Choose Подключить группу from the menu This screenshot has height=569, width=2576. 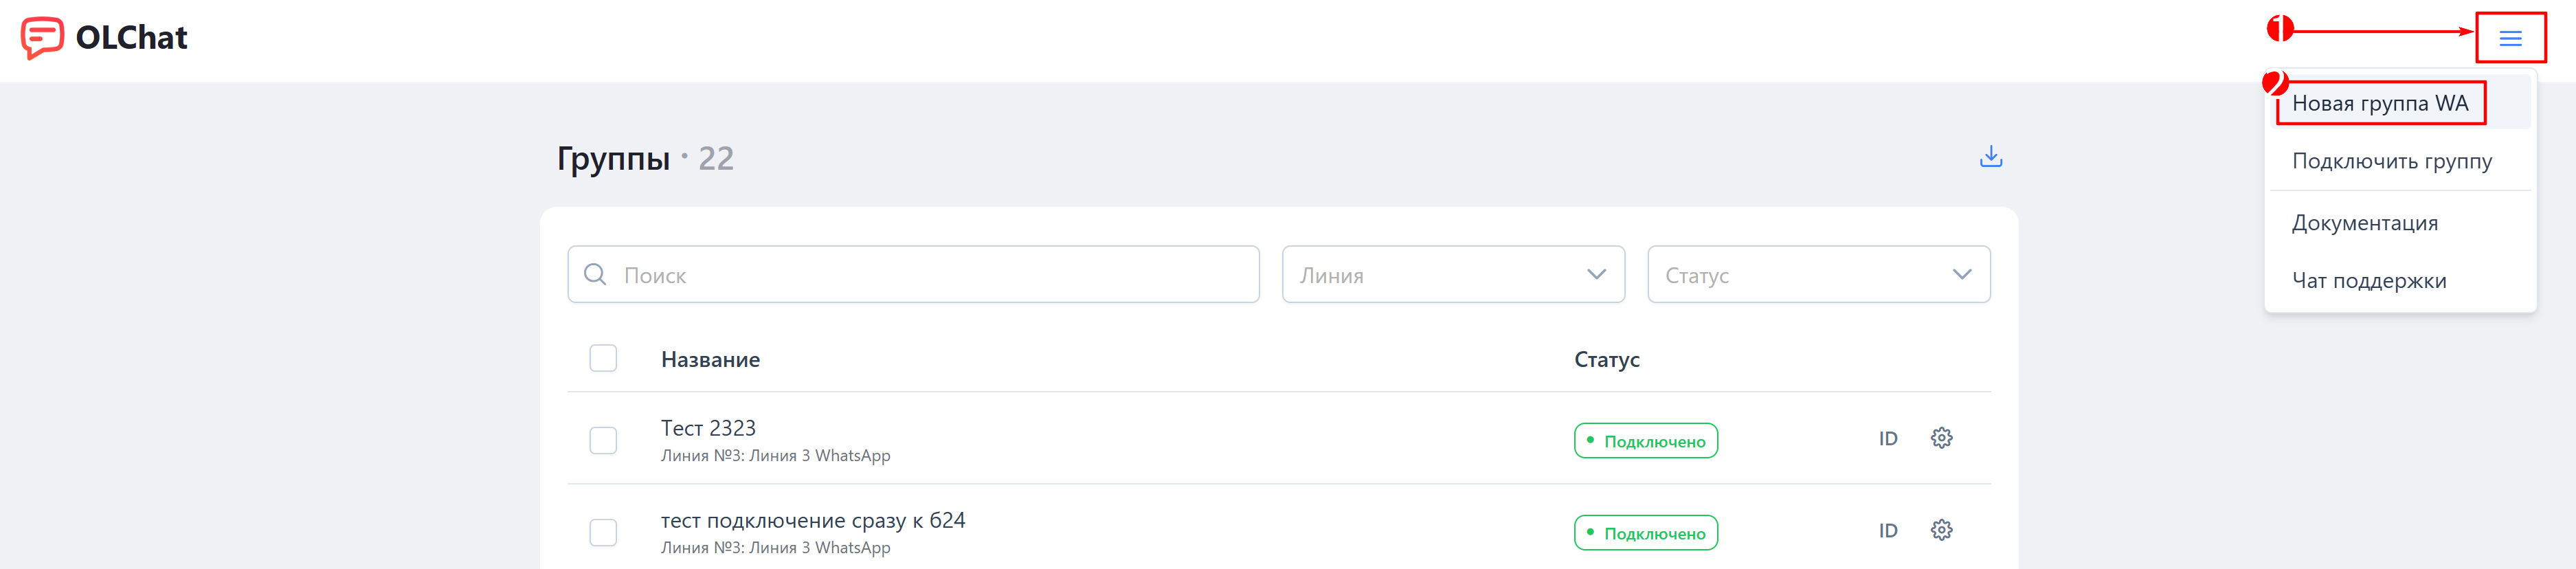pos(2391,161)
